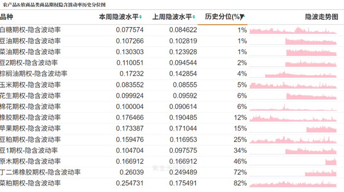Select 橡胶期权-隐含波动率 row name
This screenshot has height=192, width=344.
pos(30,117)
